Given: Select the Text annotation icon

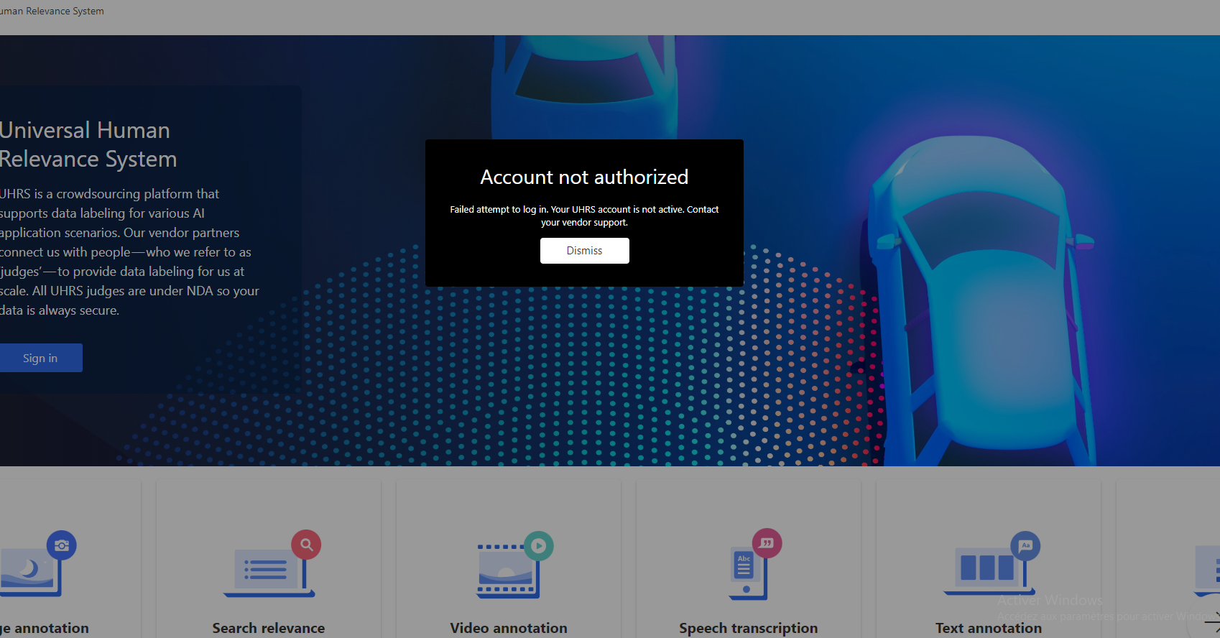Looking at the screenshot, I should tap(992, 563).
